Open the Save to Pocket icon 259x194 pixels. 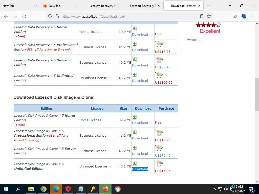pyautogui.click(x=235, y=16)
